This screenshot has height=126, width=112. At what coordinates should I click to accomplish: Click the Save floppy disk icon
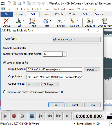click(19, 3)
